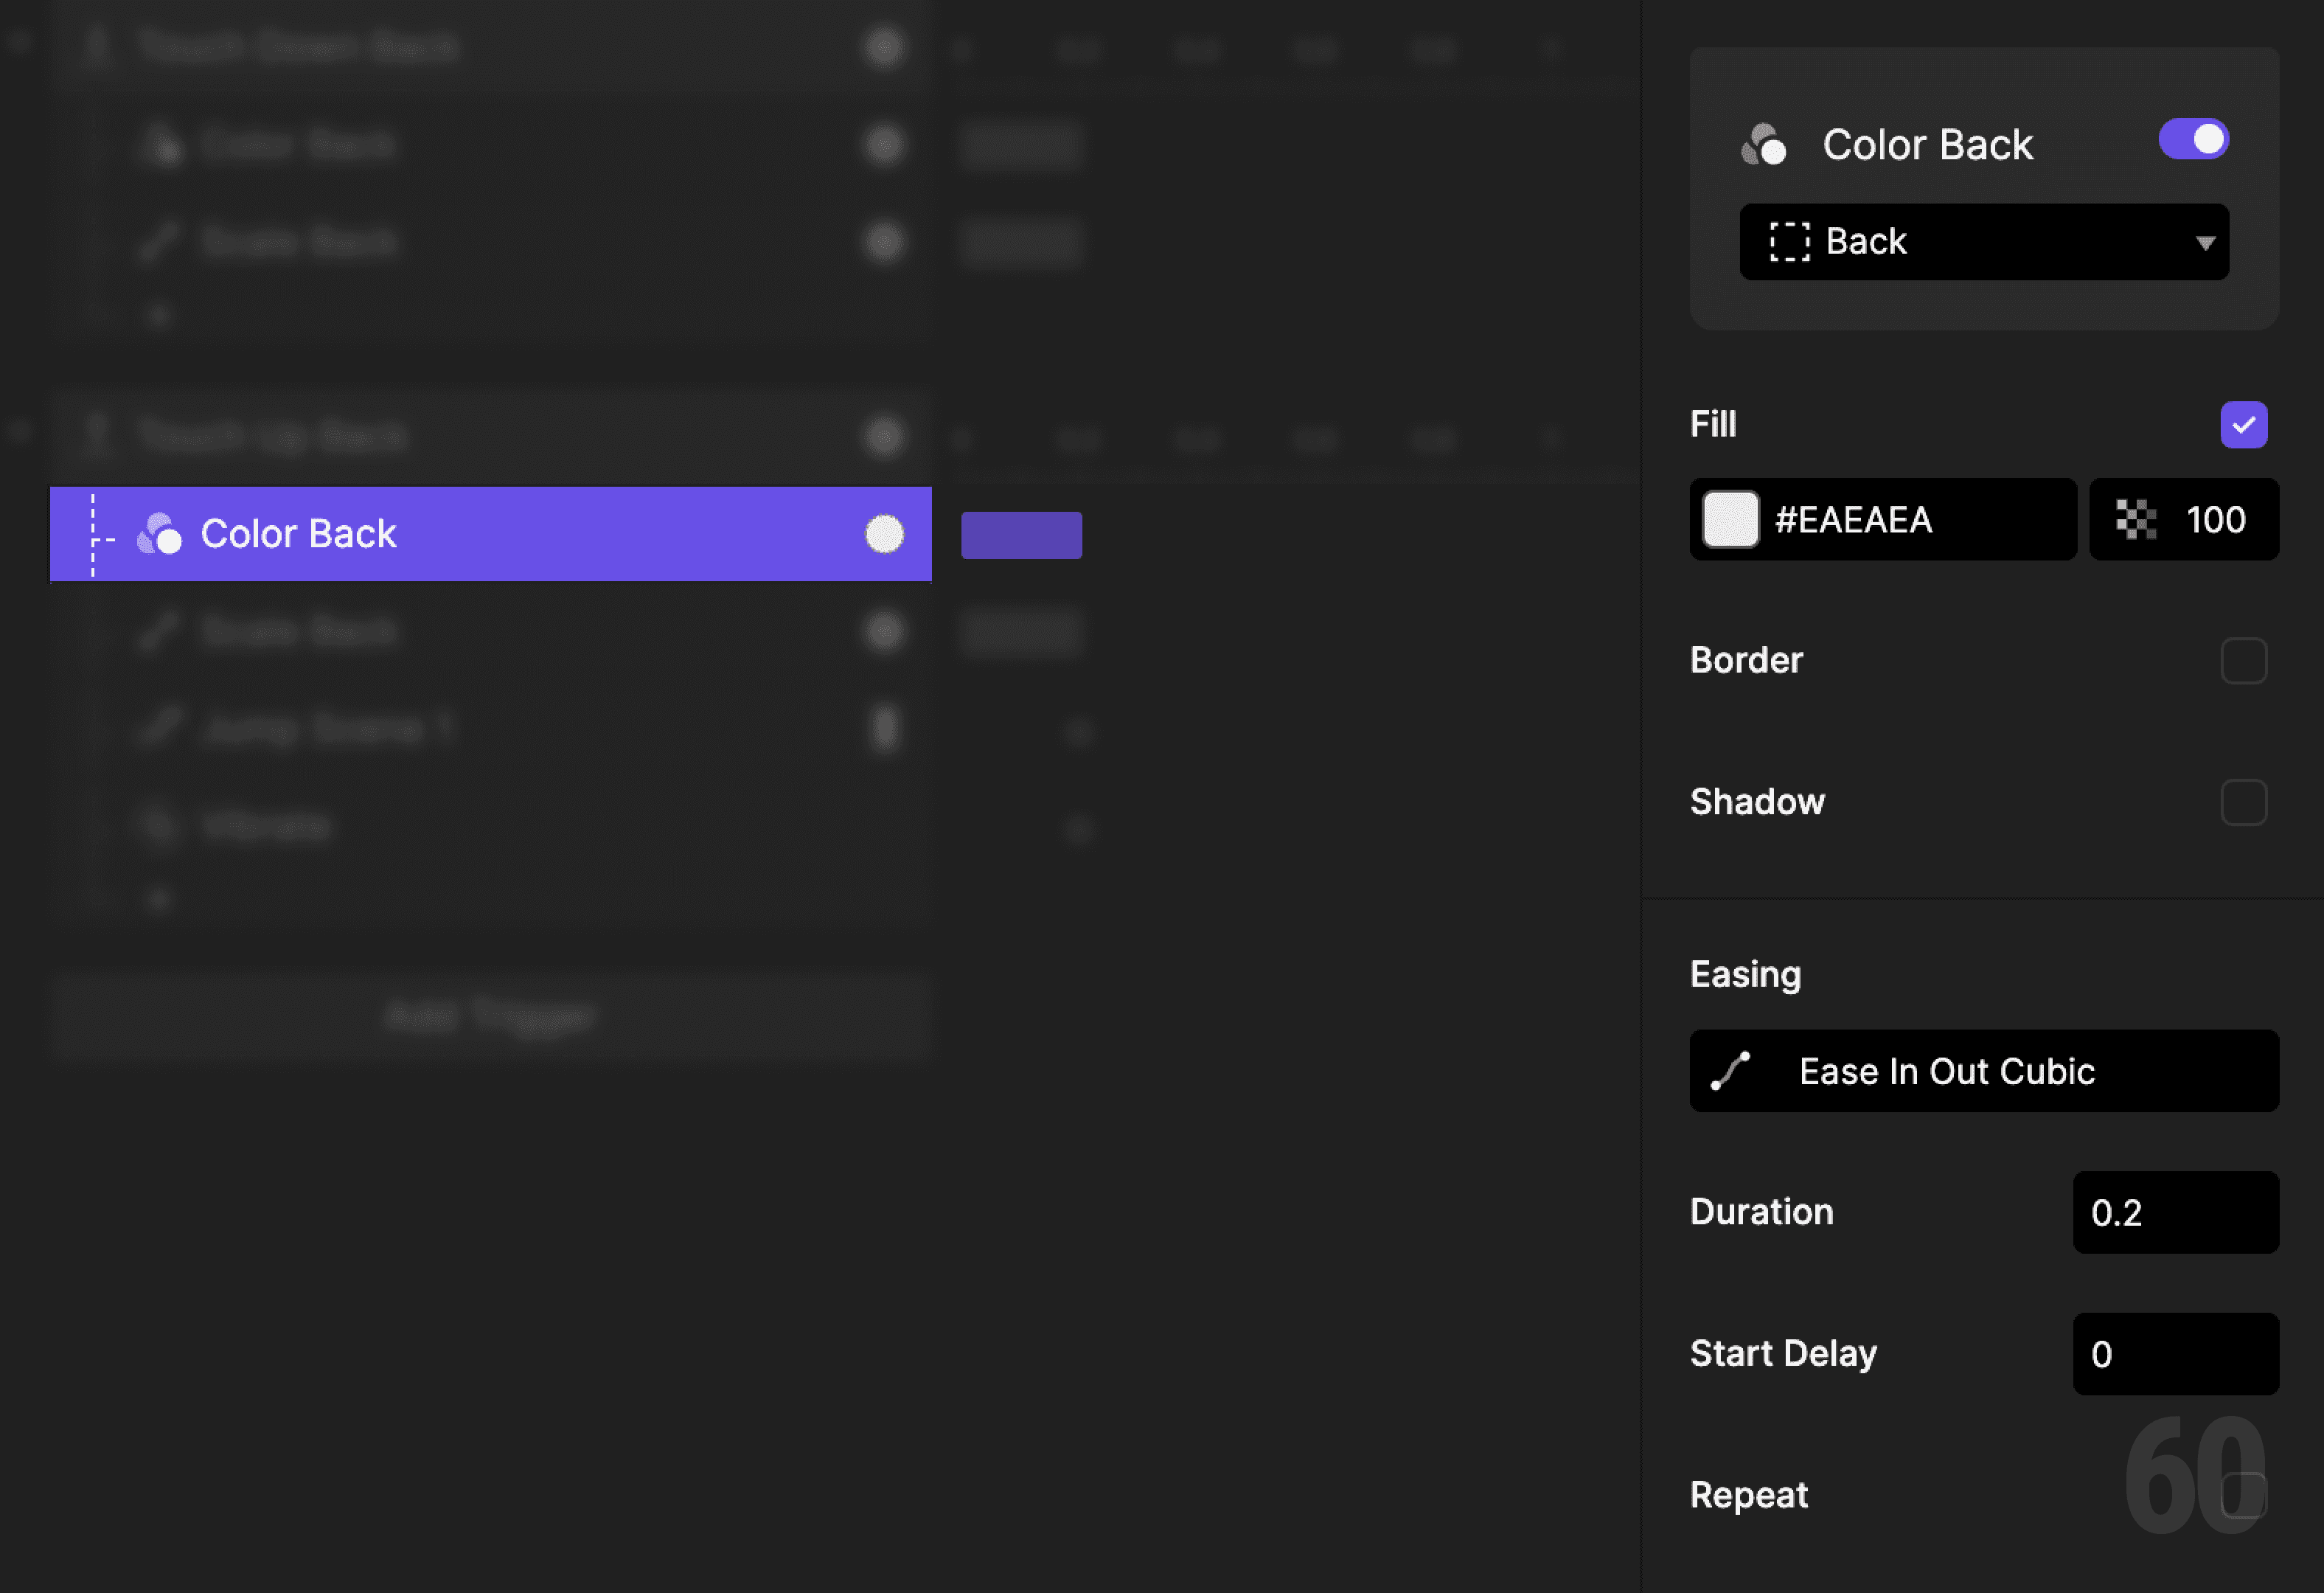Enable the Shadow property checkbox

click(2245, 802)
